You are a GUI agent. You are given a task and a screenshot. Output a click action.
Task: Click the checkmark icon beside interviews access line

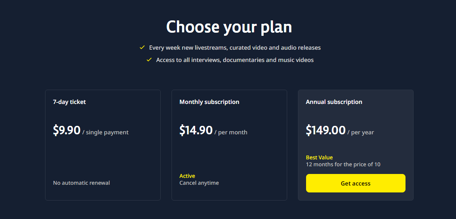click(x=149, y=60)
